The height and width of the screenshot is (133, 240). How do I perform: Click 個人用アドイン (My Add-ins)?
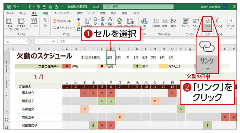click(x=62, y=28)
